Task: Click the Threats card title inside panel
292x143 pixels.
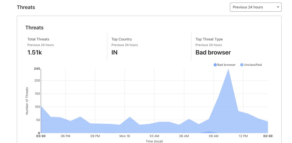Action: click(x=35, y=28)
